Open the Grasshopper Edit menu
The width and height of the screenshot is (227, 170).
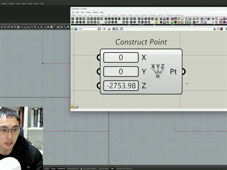pos(78,12)
